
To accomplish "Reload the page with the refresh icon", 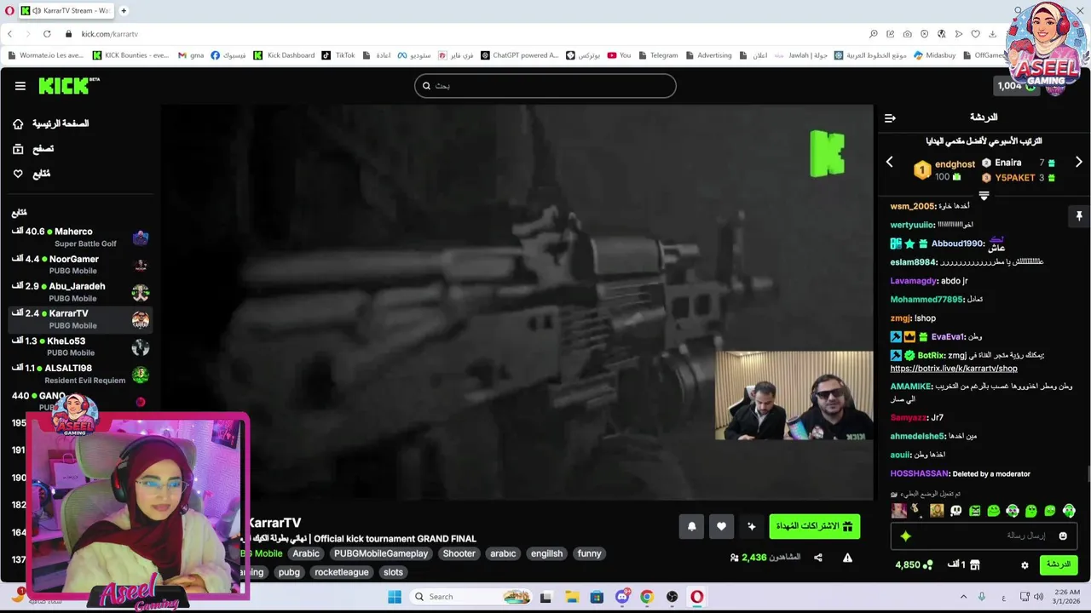I will [47, 34].
